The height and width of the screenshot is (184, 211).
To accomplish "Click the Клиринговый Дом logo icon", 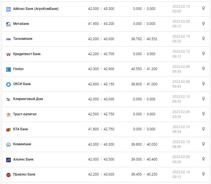I will click(x=8, y=99).
